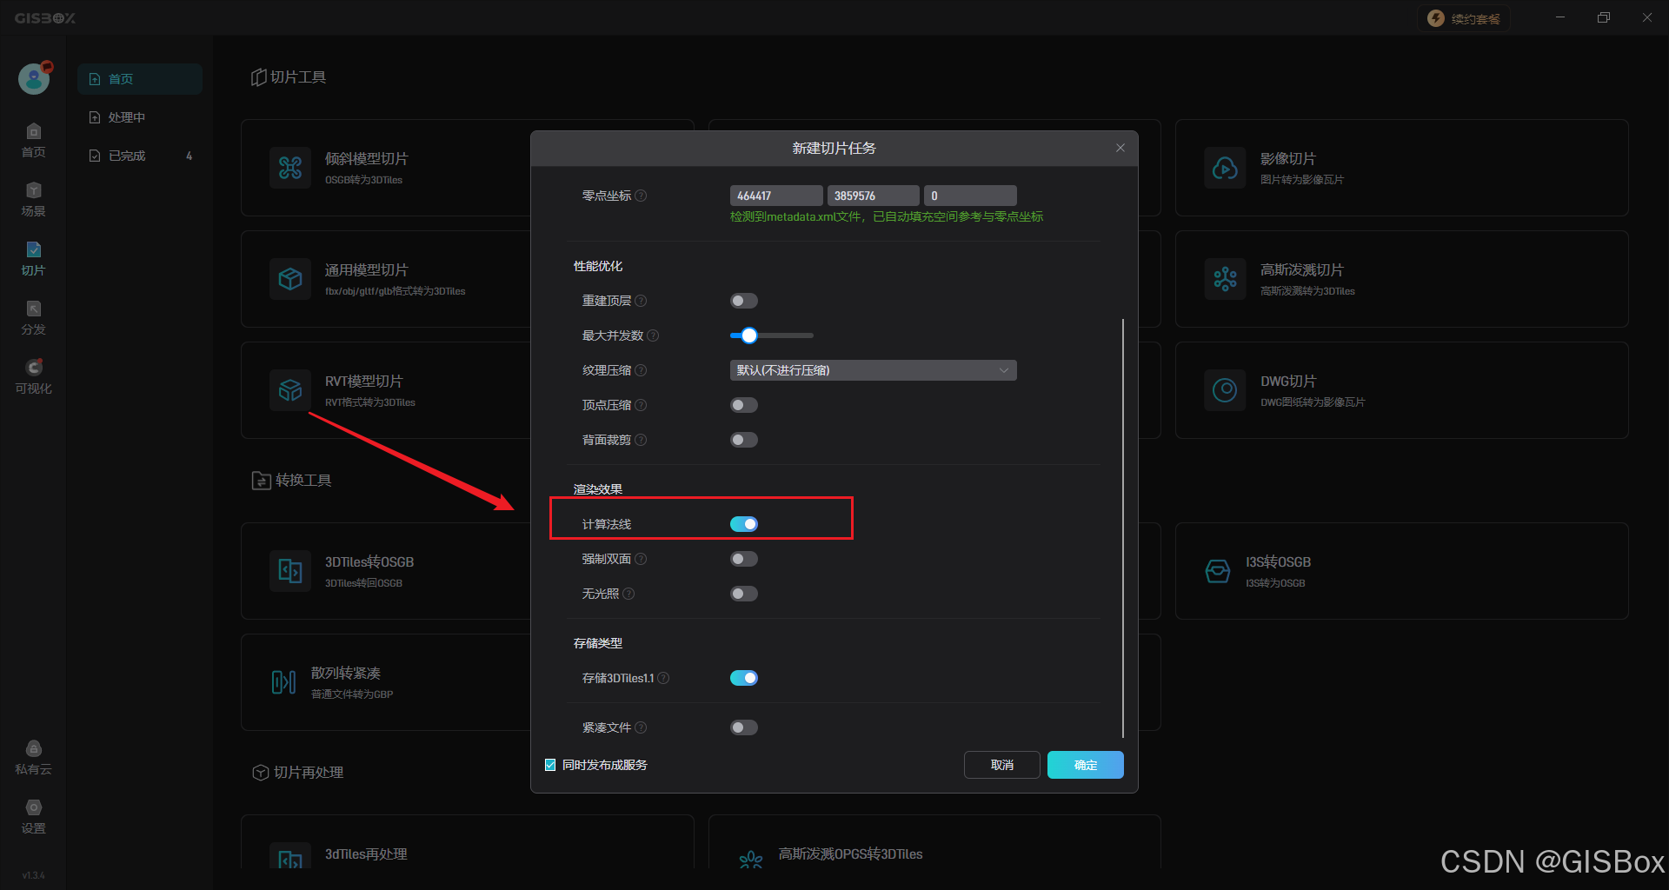Screen dimensions: 1669x890
Task: Click the help icon beside 无光照
Action: tap(628, 594)
